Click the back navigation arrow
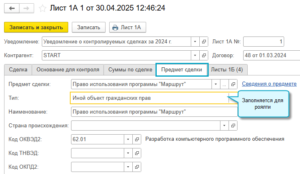 [x=11, y=8]
